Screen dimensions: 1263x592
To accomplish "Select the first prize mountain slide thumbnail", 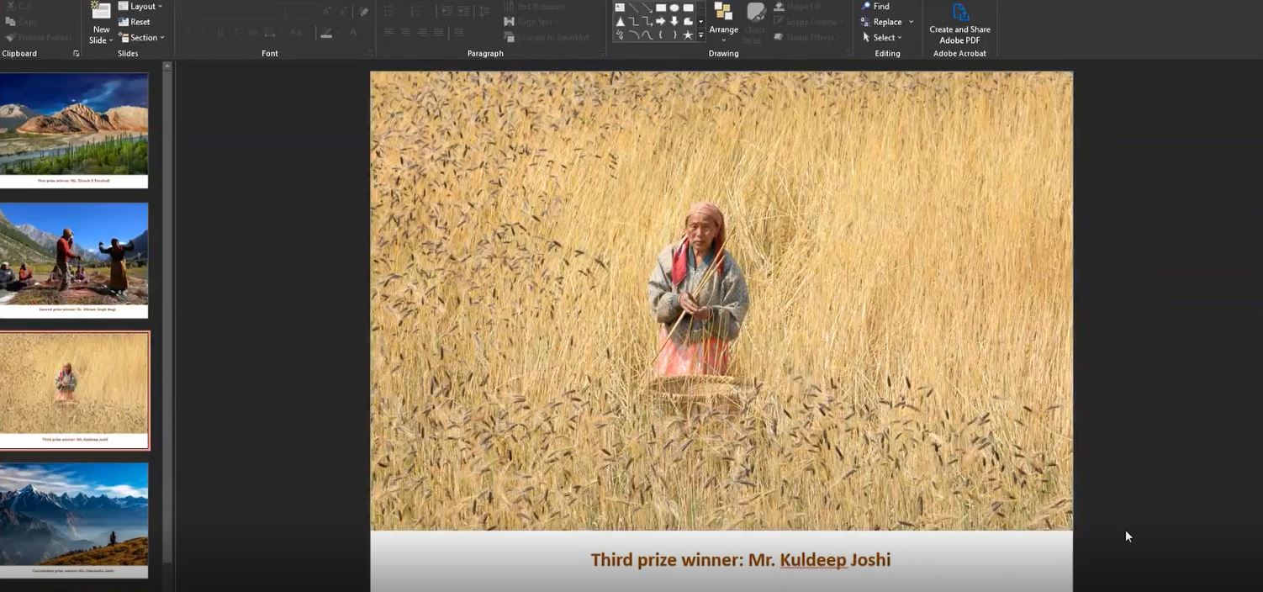I will [x=74, y=129].
